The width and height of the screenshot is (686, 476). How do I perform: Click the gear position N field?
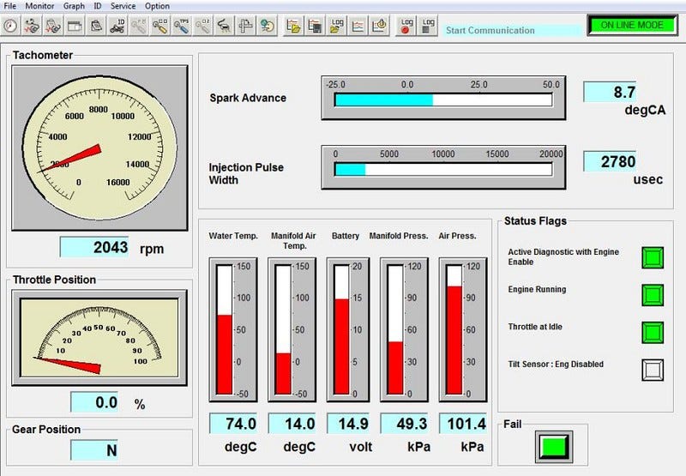click(94, 449)
